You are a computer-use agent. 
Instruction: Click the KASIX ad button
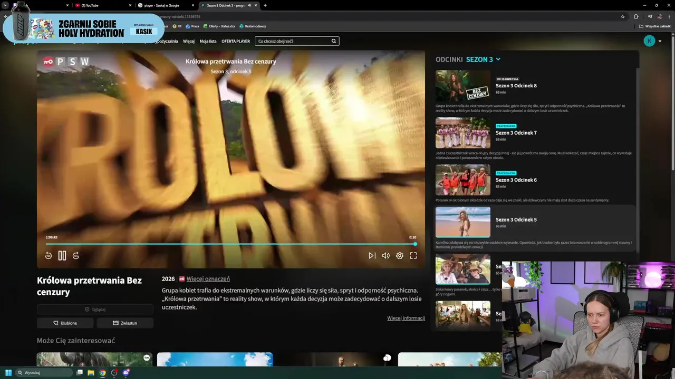coord(144,32)
